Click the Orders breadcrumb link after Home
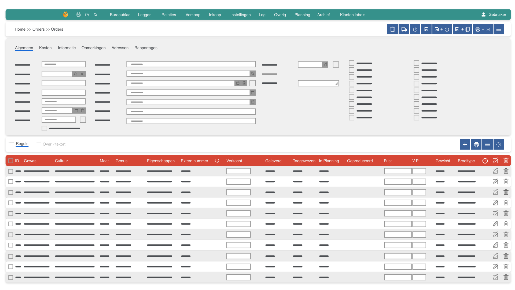The image size is (515, 290). pyautogui.click(x=38, y=29)
